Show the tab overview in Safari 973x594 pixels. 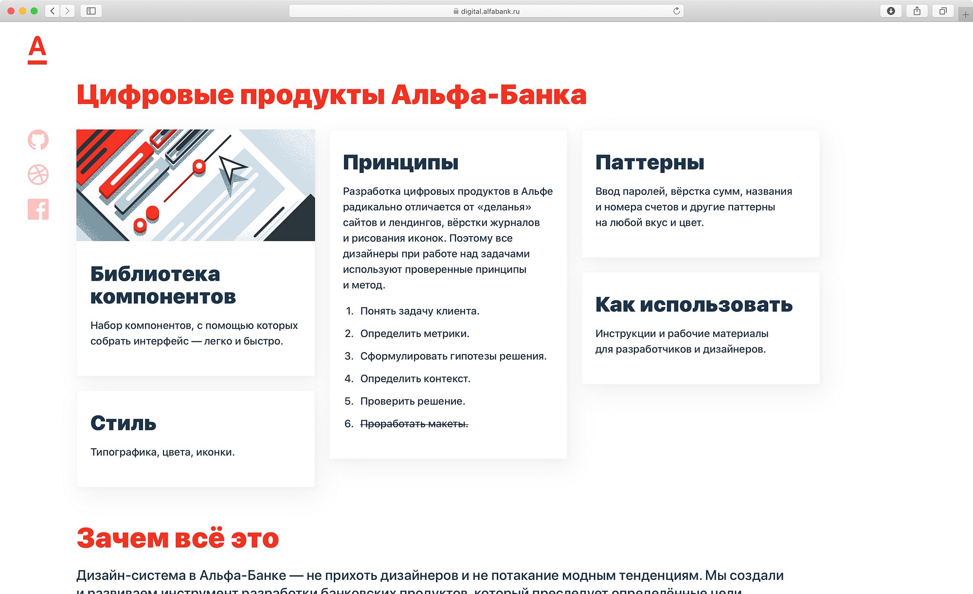click(943, 11)
